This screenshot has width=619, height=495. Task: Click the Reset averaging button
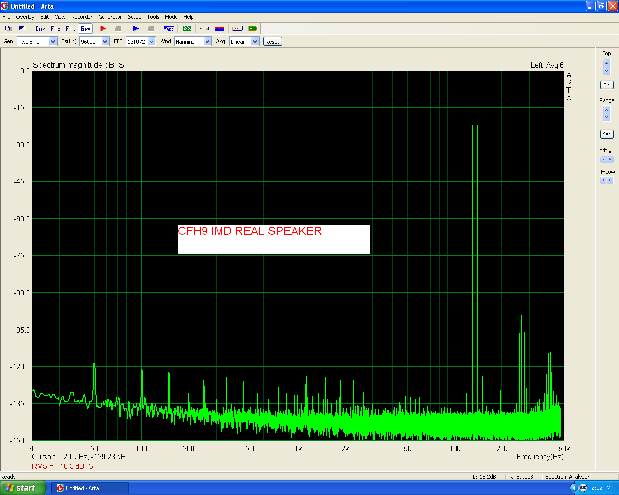point(272,42)
